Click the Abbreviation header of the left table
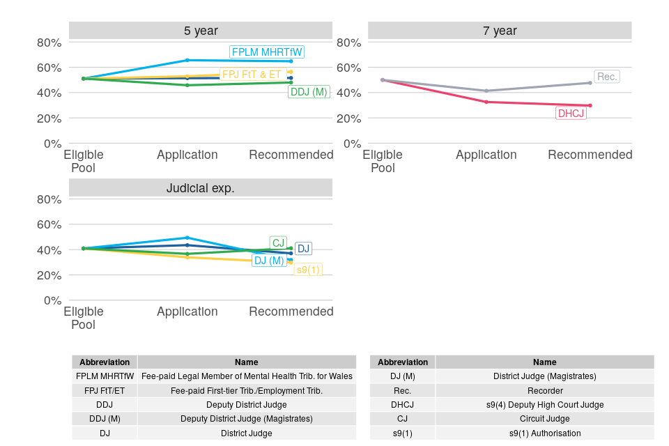This screenshot has width=669, height=446. click(x=105, y=362)
